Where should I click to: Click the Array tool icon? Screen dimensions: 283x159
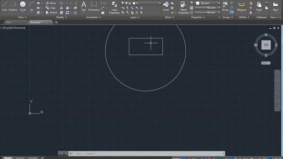point(67,13)
